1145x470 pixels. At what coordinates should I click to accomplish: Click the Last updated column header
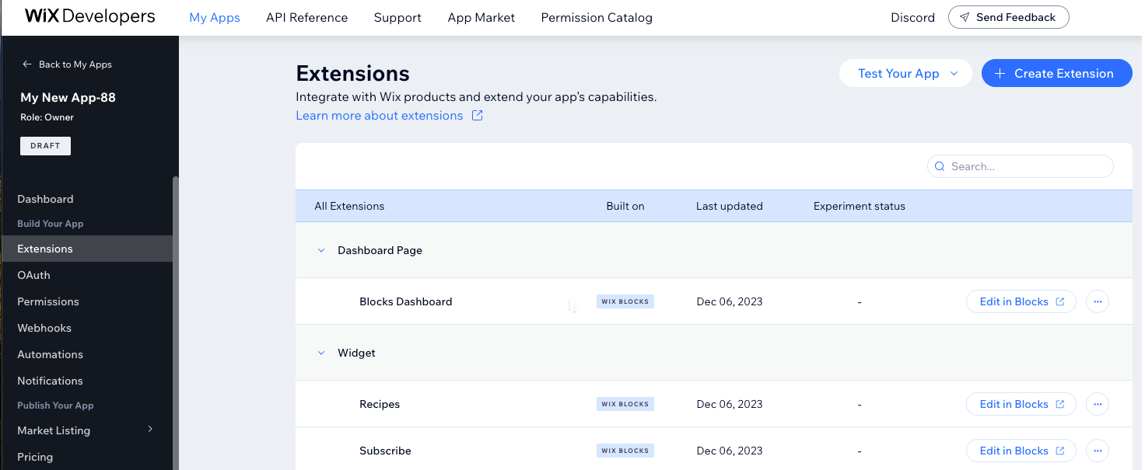click(730, 206)
